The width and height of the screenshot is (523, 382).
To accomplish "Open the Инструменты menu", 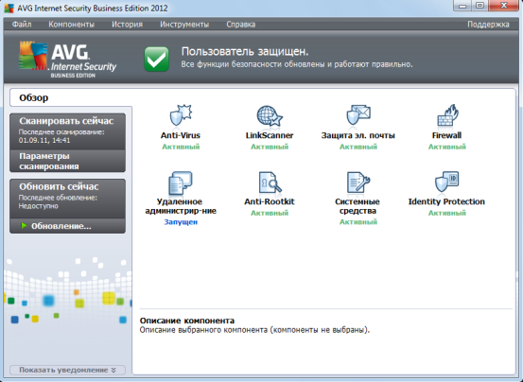I will (184, 25).
